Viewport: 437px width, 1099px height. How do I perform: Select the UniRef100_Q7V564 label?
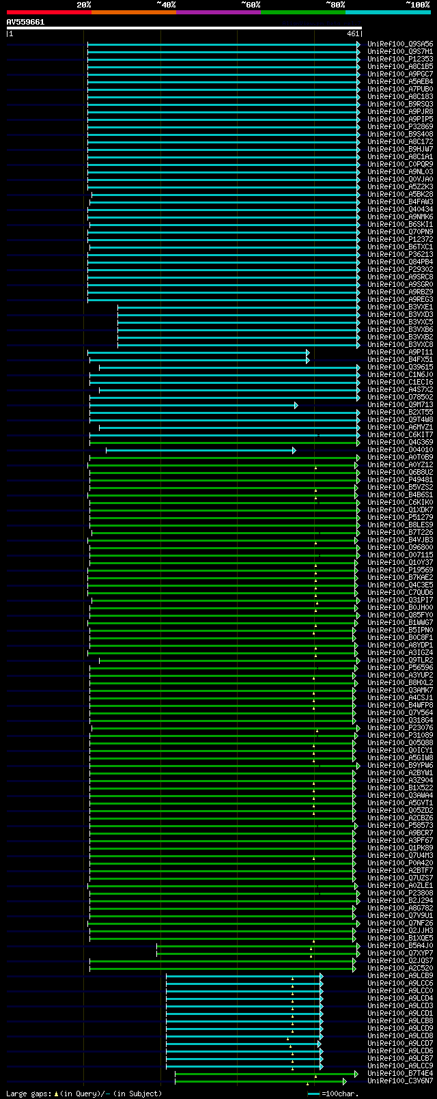400,712
